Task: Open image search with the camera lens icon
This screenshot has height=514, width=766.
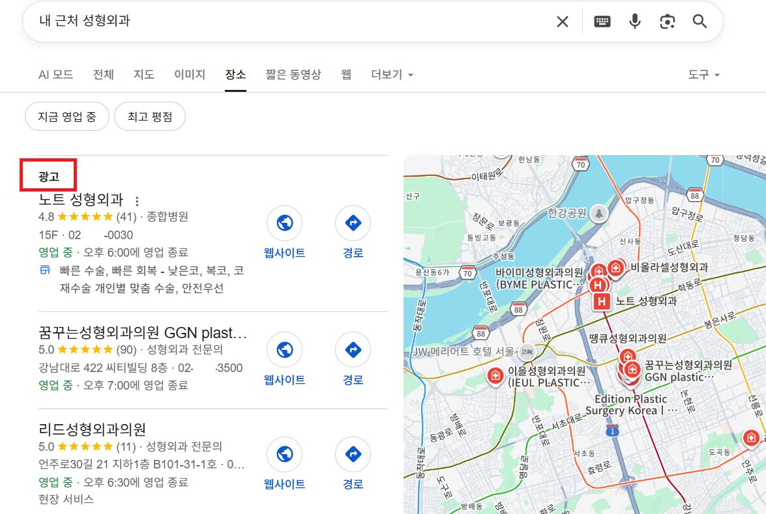Action: click(668, 21)
